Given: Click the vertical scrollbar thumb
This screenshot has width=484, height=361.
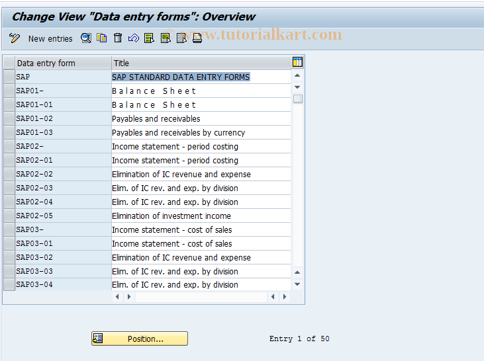Looking at the screenshot, I should 298,99.
